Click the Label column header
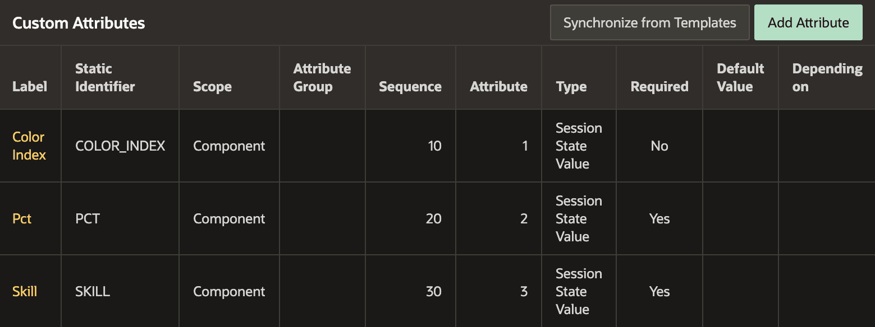This screenshot has width=875, height=327. pyautogui.click(x=30, y=87)
